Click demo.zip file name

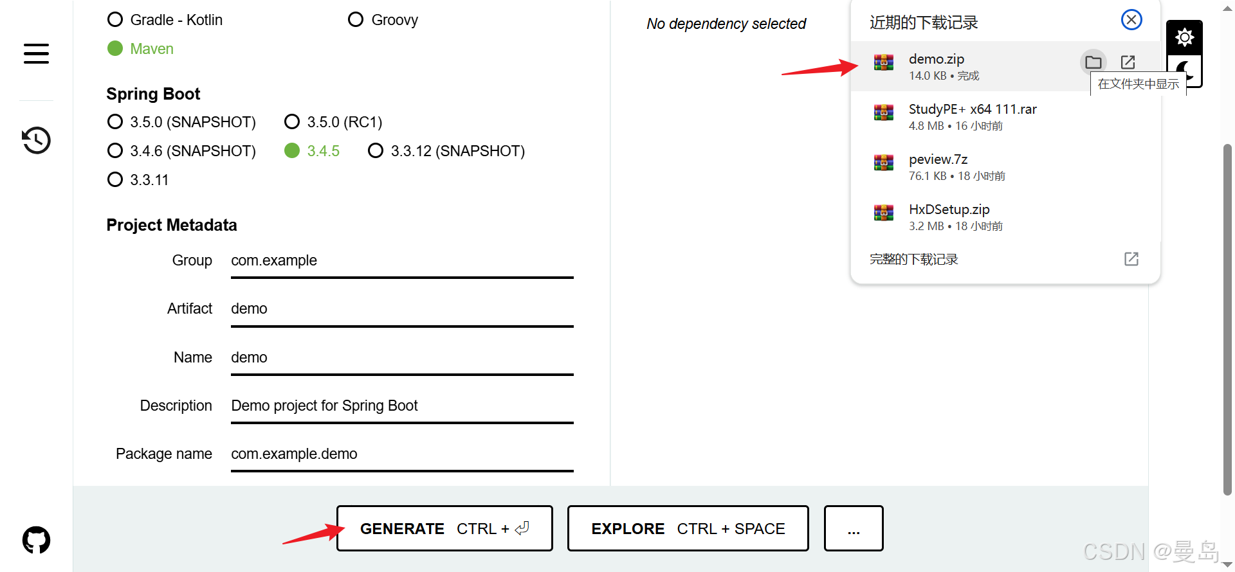point(937,59)
